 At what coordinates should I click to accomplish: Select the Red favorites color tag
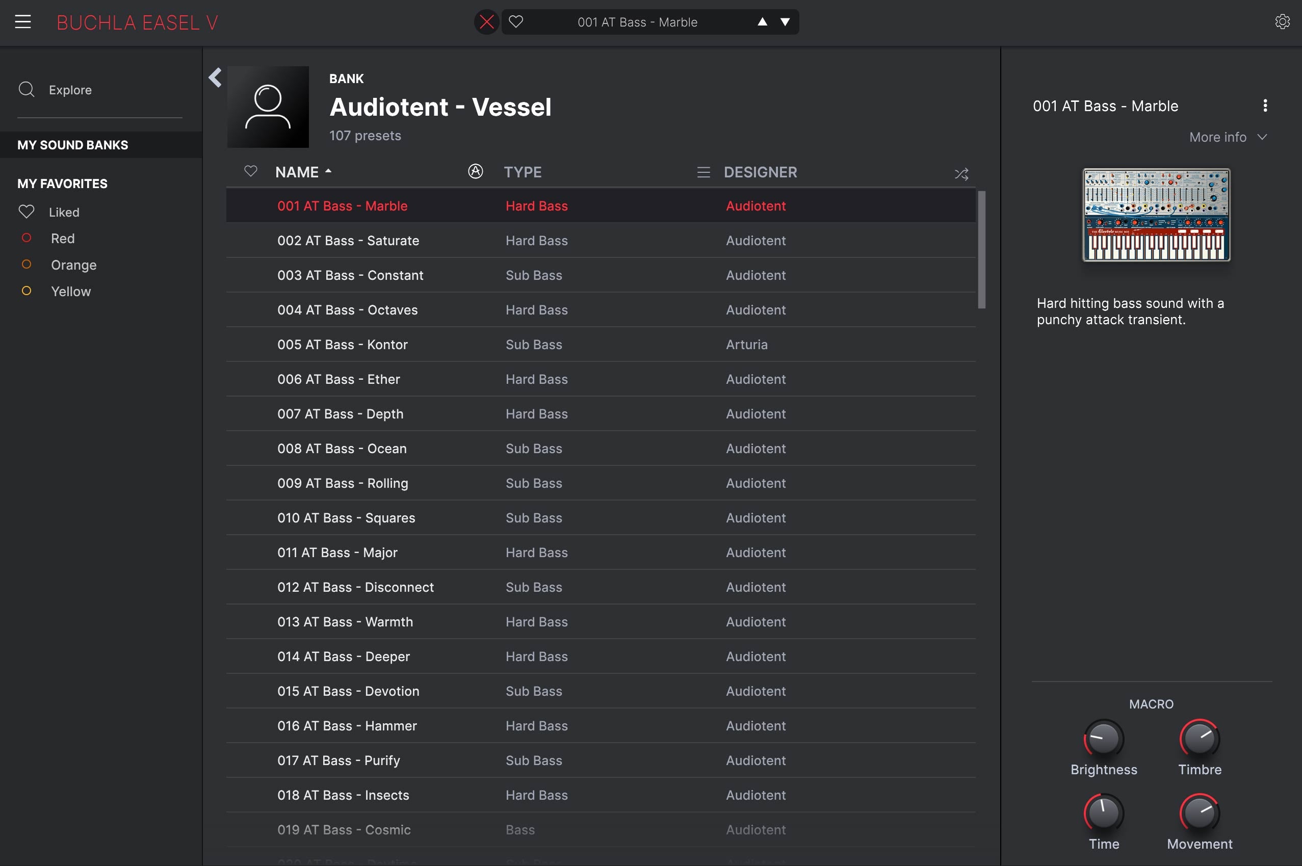[62, 239]
